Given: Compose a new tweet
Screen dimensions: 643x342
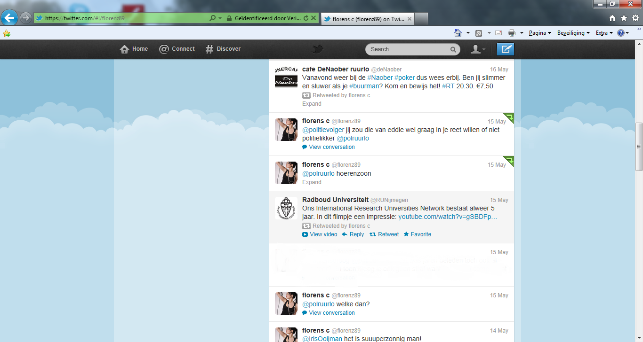Looking at the screenshot, I should point(506,49).
